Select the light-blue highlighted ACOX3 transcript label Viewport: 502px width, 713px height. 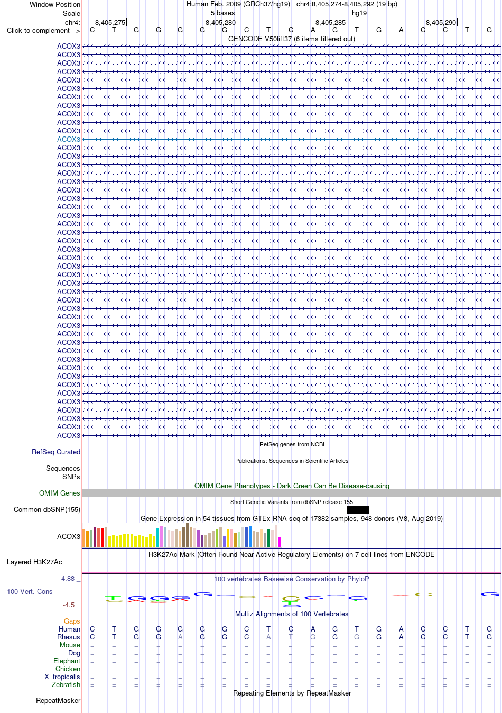(x=69, y=139)
